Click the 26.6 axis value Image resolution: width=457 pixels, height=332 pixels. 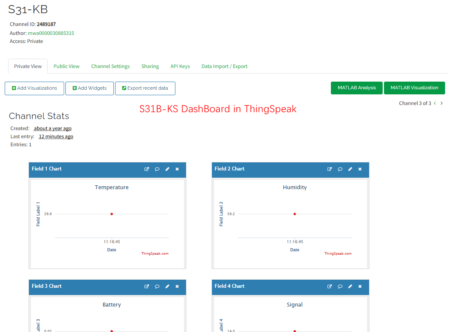(48, 214)
